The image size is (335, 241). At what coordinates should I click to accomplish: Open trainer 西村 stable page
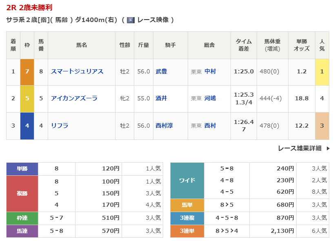pyautogui.click(x=210, y=126)
